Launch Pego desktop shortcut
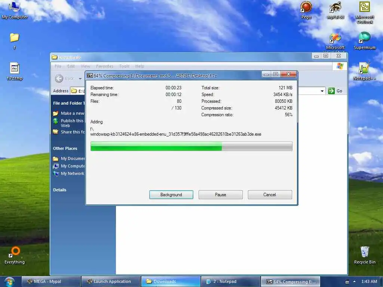The image size is (383, 287). point(306,10)
